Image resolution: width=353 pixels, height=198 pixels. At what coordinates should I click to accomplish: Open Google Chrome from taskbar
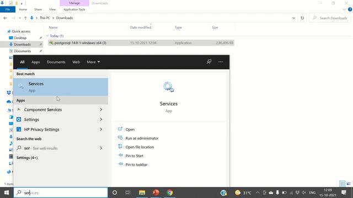click(170, 193)
